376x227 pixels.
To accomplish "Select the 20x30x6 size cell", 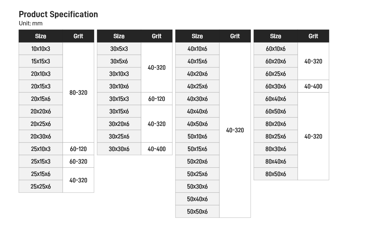I will click(41, 137).
